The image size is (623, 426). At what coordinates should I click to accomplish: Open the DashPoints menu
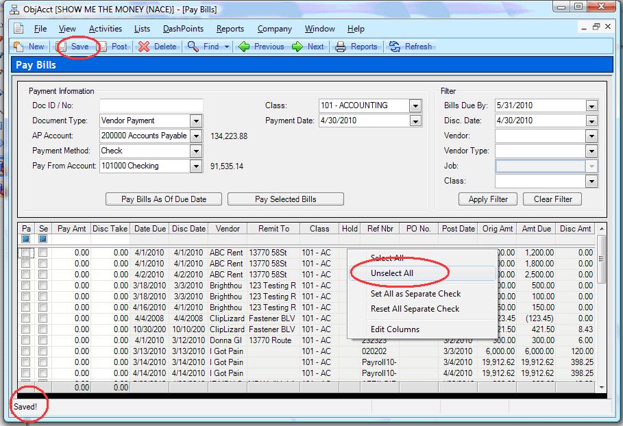tap(183, 29)
